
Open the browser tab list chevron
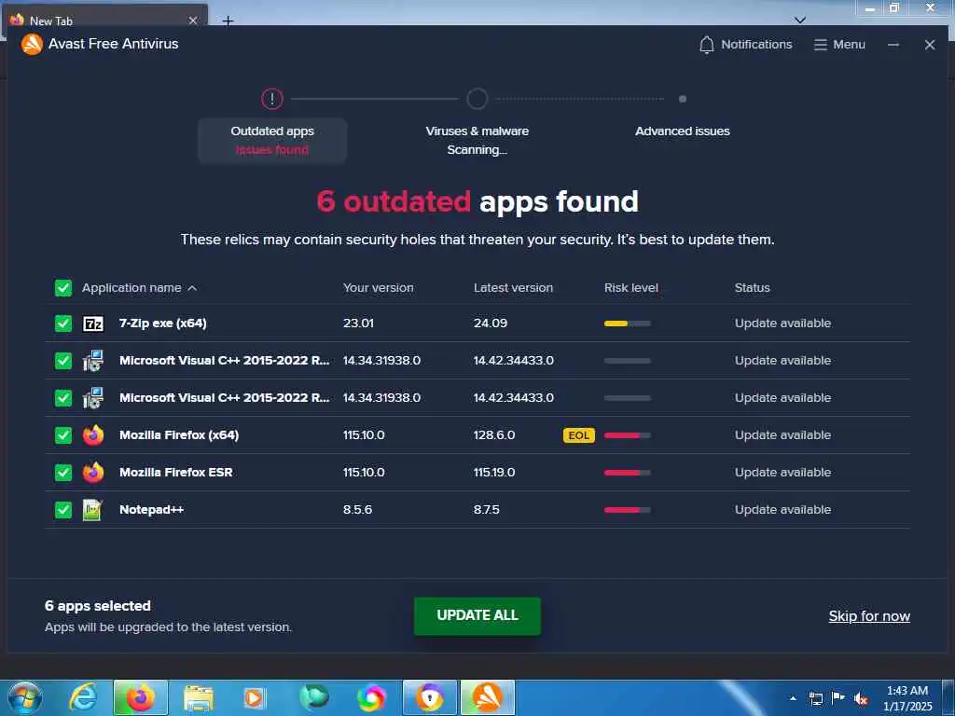(800, 21)
